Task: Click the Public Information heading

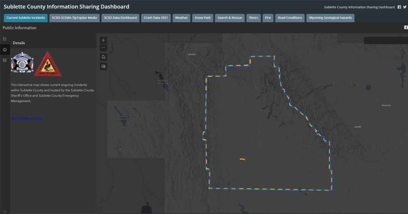Action: click(20, 28)
